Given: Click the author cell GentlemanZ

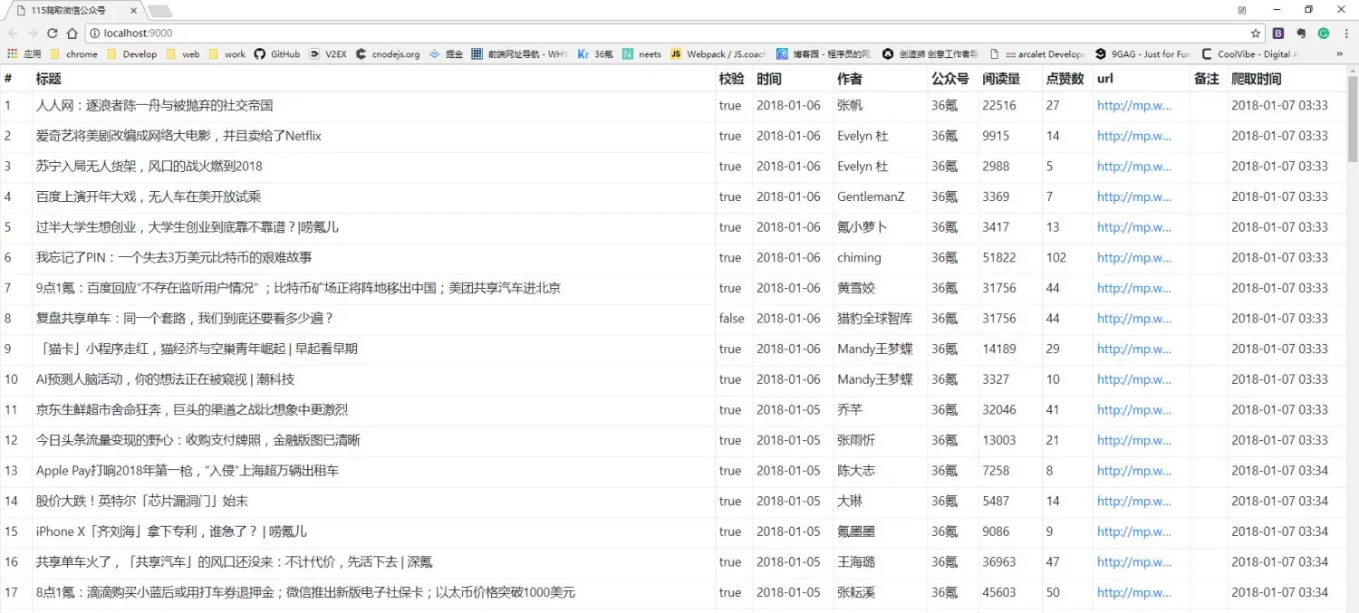Looking at the screenshot, I should point(871,197).
